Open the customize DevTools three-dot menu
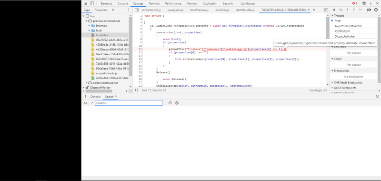The width and height of the screenshot is (381, 181). [371, 3]
